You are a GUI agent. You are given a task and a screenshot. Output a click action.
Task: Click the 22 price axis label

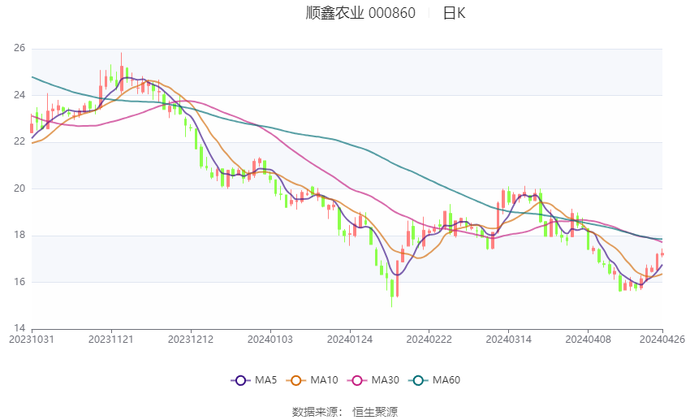click(19, 141)
